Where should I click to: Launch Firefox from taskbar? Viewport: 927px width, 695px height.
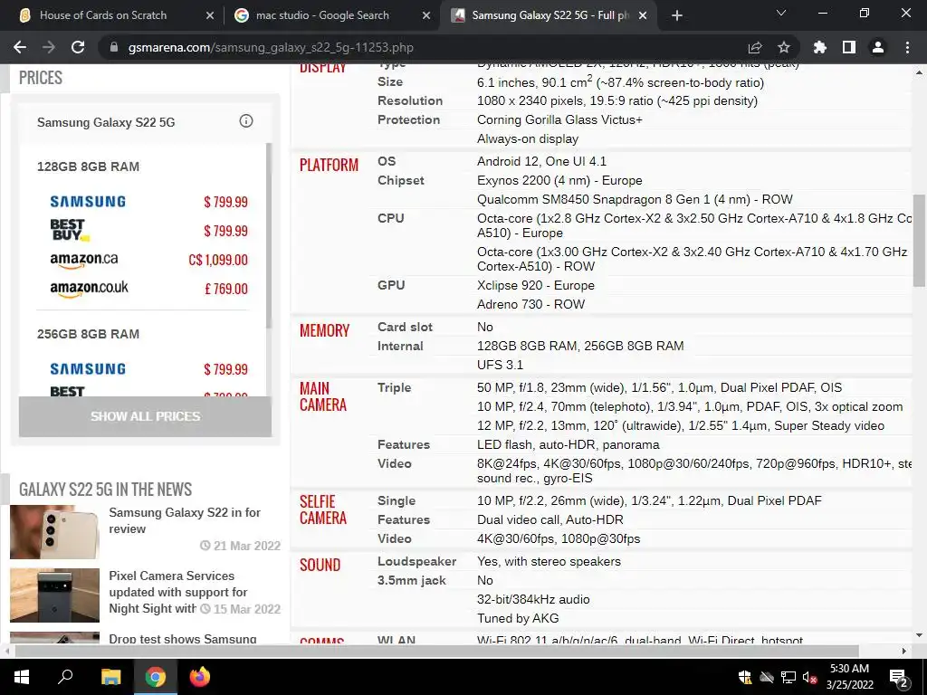point(200,677)
